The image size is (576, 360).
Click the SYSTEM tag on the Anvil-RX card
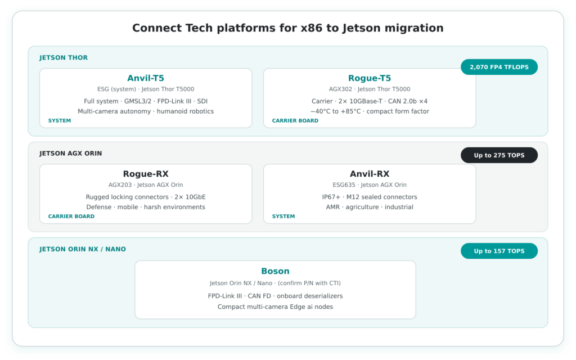(283, 217)
